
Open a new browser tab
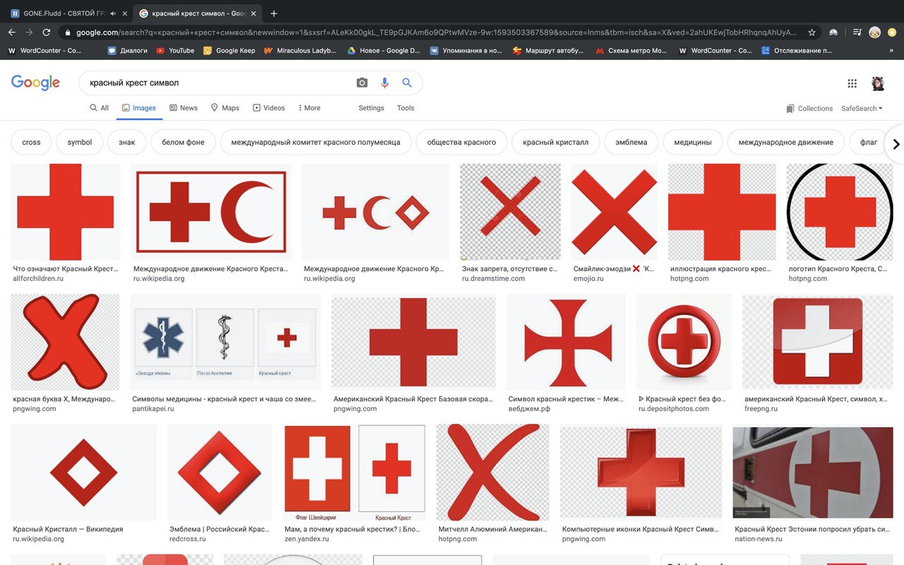(x=274, y=13)
